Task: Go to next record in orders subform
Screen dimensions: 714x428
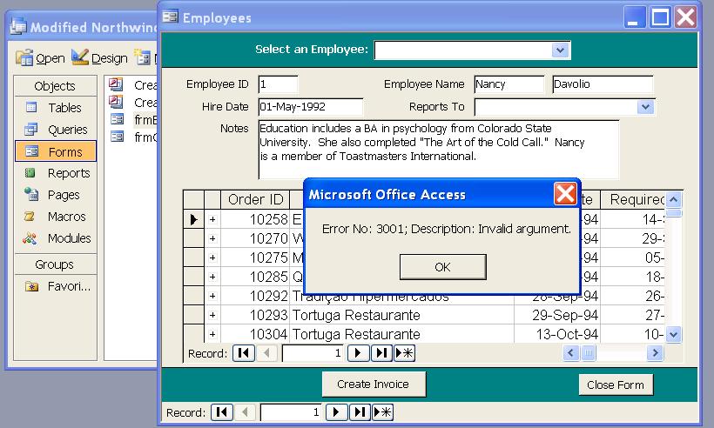Action: pos(358,353)
